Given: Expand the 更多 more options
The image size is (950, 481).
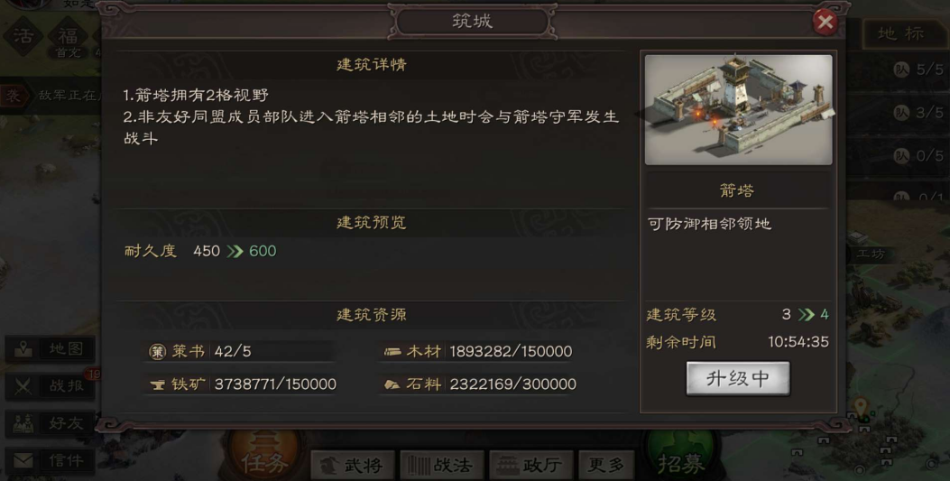Looking at the screenshot, I should click(x=606, y=466).
